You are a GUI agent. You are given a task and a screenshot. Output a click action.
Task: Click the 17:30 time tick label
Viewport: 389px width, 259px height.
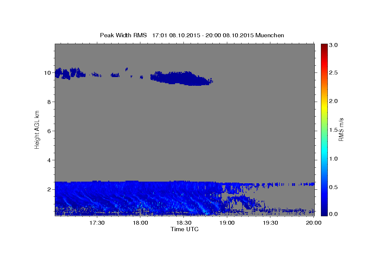tap(97, 223)
